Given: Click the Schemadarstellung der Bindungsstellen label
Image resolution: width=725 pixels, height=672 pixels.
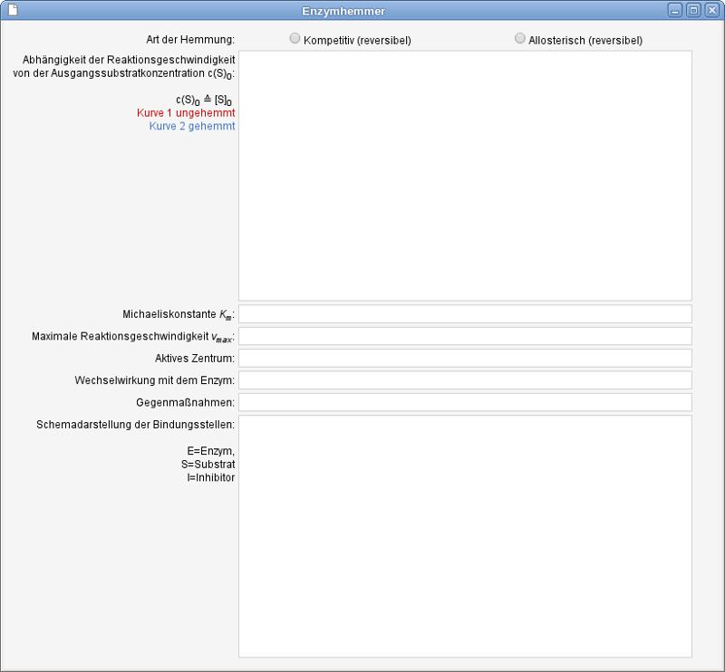Looking at the screenshot, I should pos(136,424).
